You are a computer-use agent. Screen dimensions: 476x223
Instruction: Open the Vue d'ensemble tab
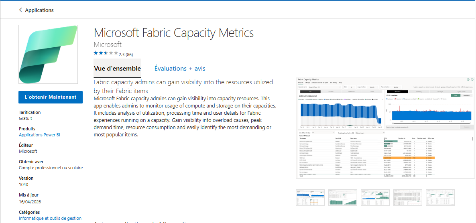(x=117, y=68)
